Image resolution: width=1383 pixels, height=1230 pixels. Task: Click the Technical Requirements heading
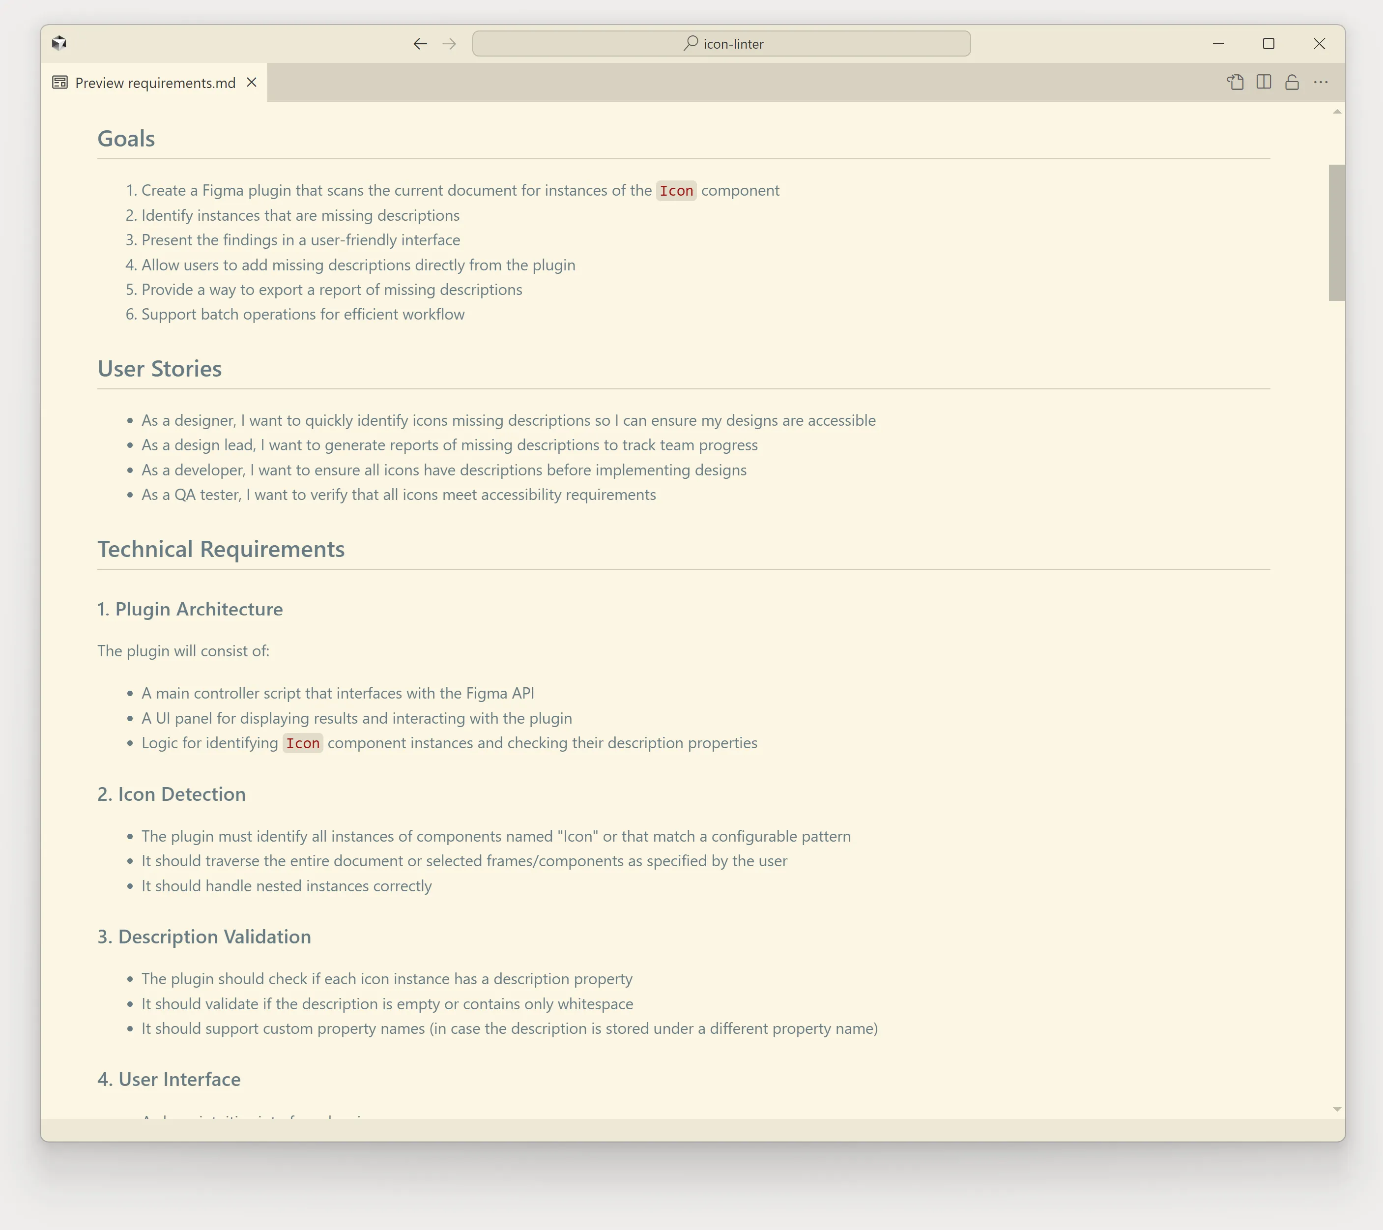(x=221, y=549)
